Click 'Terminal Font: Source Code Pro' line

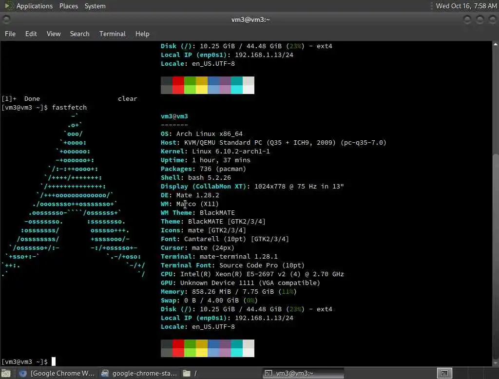pos(232,265)
